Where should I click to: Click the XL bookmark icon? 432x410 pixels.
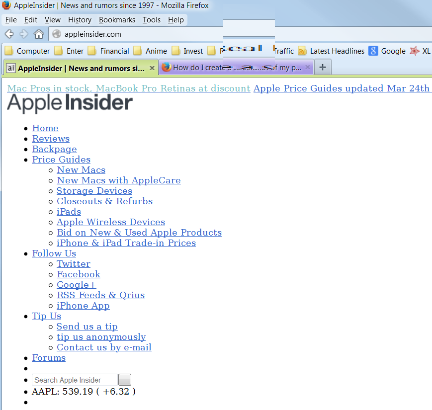414,51
